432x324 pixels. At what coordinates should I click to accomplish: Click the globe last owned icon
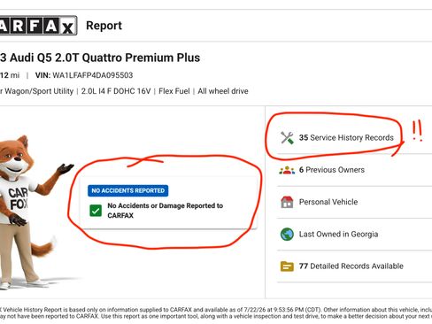(x=287, y=235)
